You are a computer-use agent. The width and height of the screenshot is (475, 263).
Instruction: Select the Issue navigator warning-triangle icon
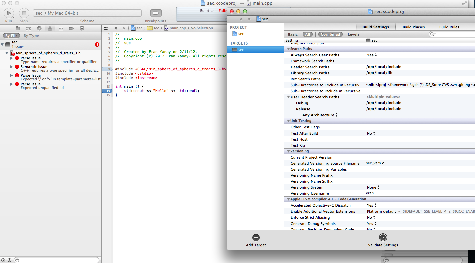[x=50, y=28]
